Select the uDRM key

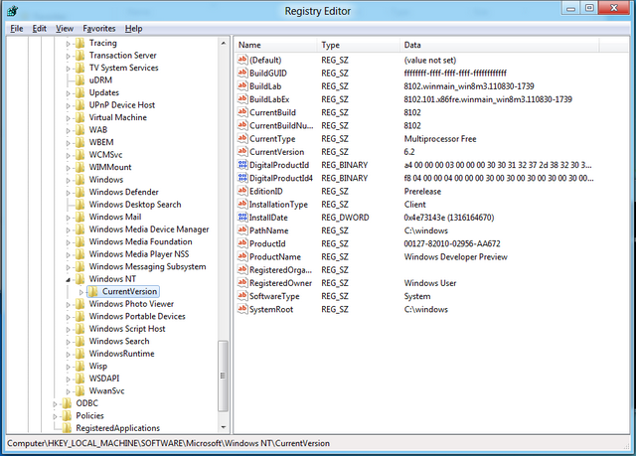coord(100,79)
